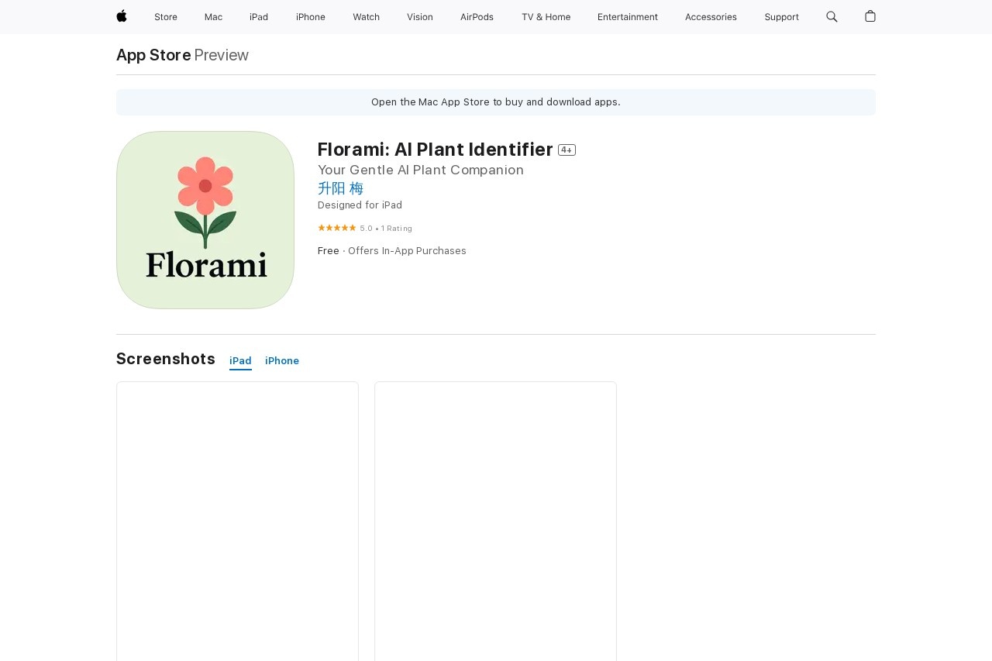Click the 'Screenshots' section heading

point(166,359)
